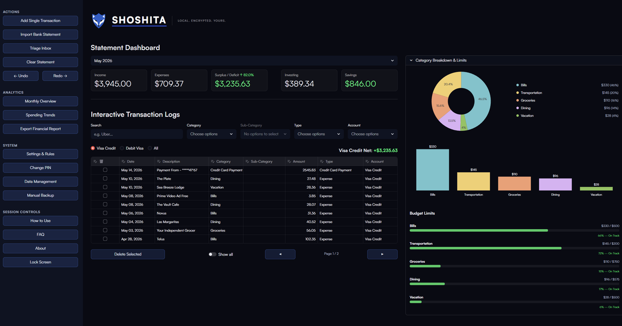Tick checkbox for Payment From row
Viewport: 622px width, 326px height.
pos(105,170)
